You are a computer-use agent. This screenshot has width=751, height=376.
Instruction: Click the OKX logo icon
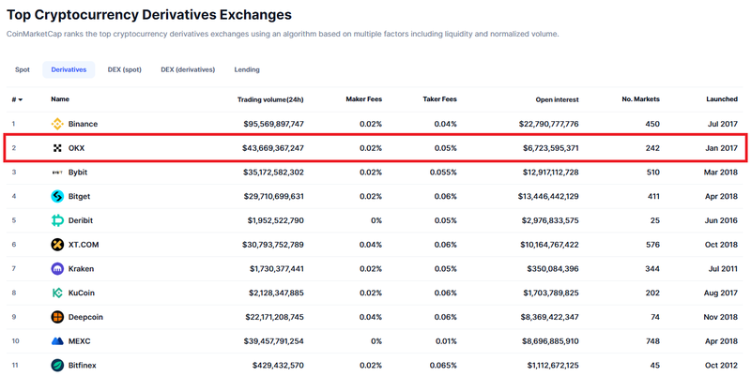(57, 148)
